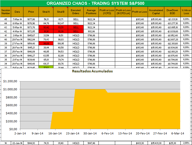
Task: Select red Sinal A cell '91,91'
Action: (x=46, y=31)
